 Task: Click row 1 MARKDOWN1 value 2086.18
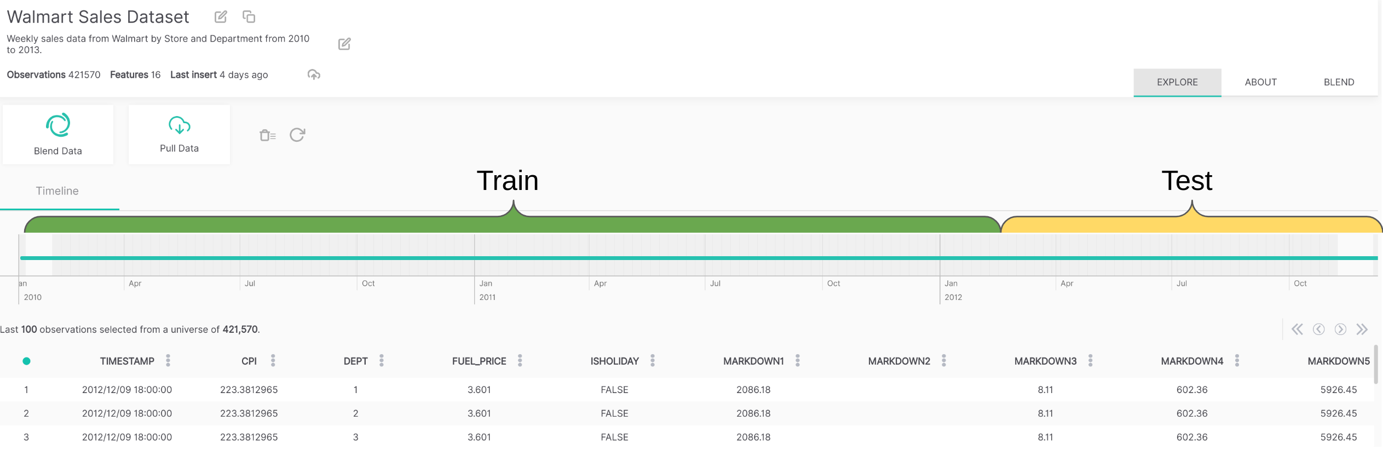753,390
